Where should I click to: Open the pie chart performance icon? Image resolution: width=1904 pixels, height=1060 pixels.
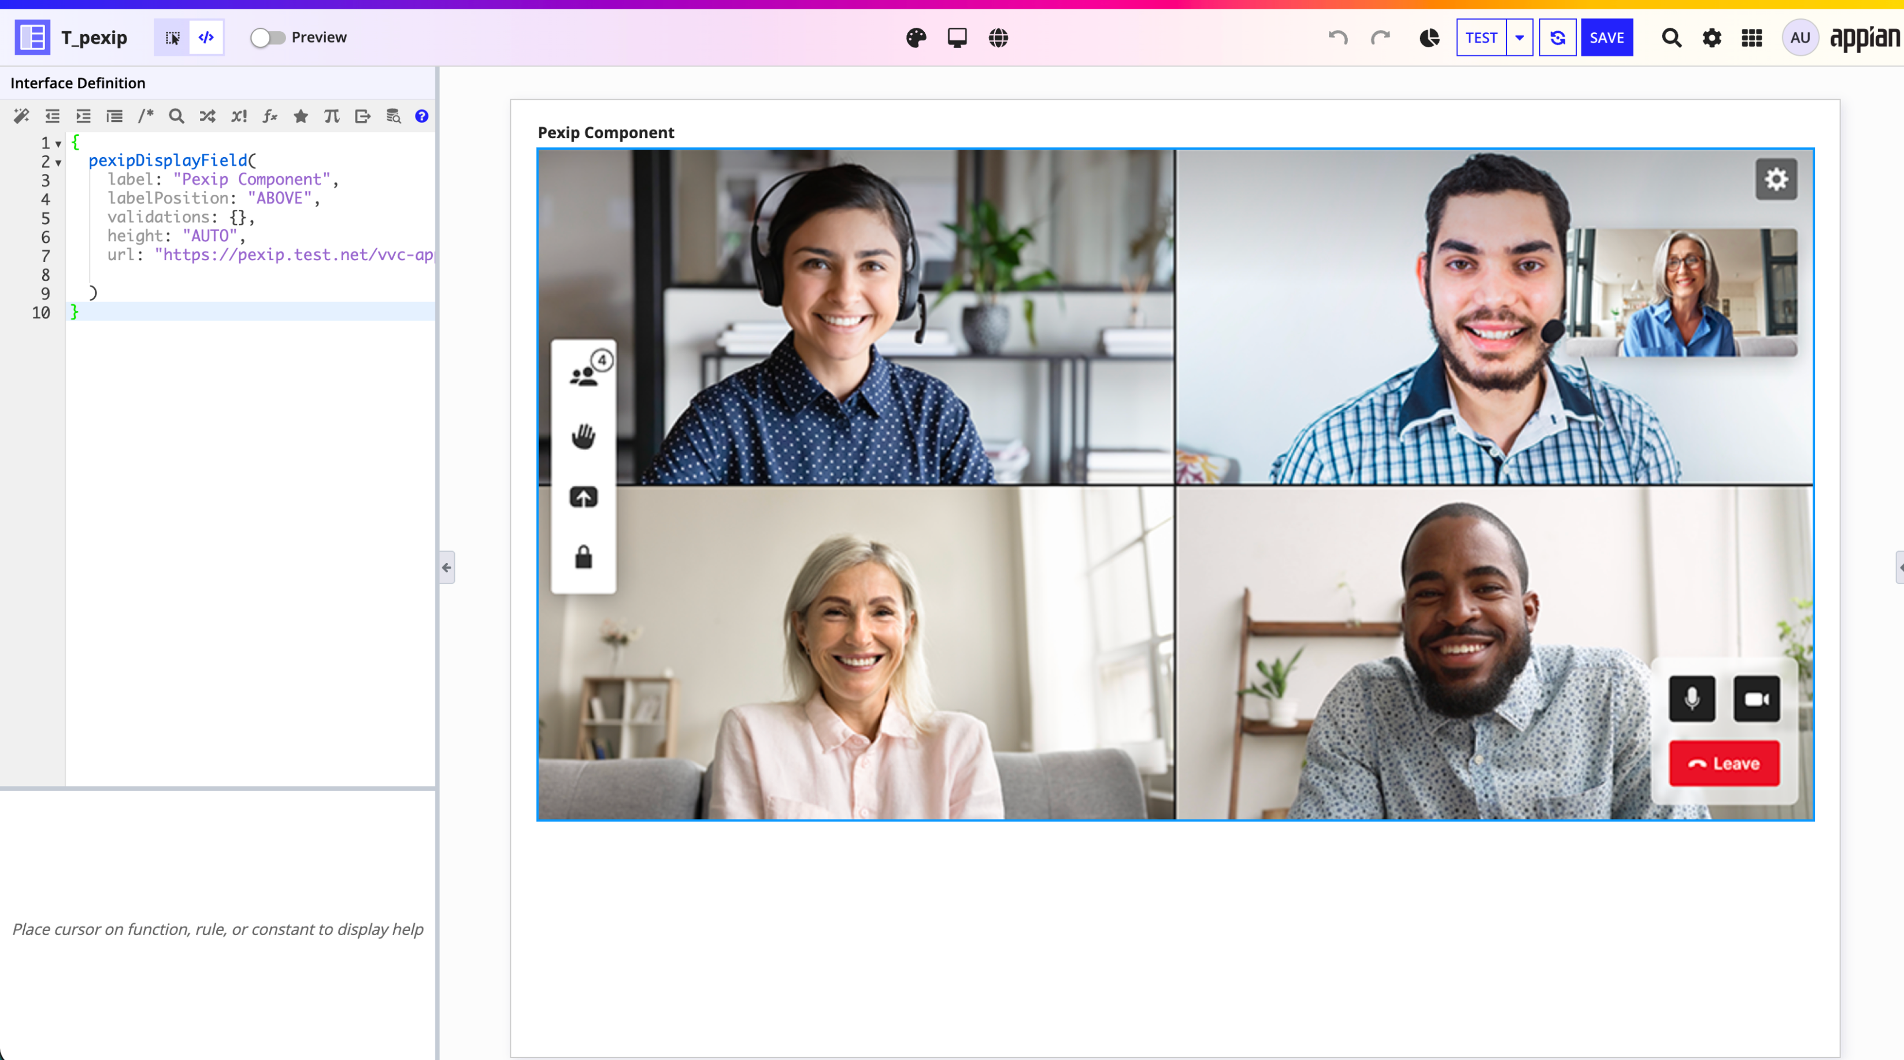[1429, 38]
